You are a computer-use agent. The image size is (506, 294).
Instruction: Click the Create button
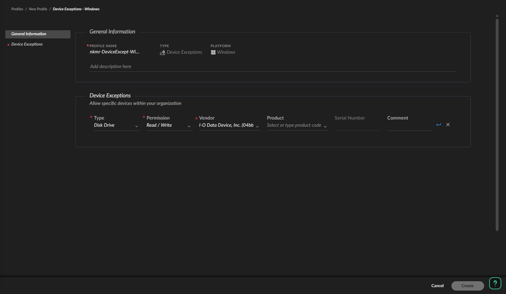[x=467, y=286]
